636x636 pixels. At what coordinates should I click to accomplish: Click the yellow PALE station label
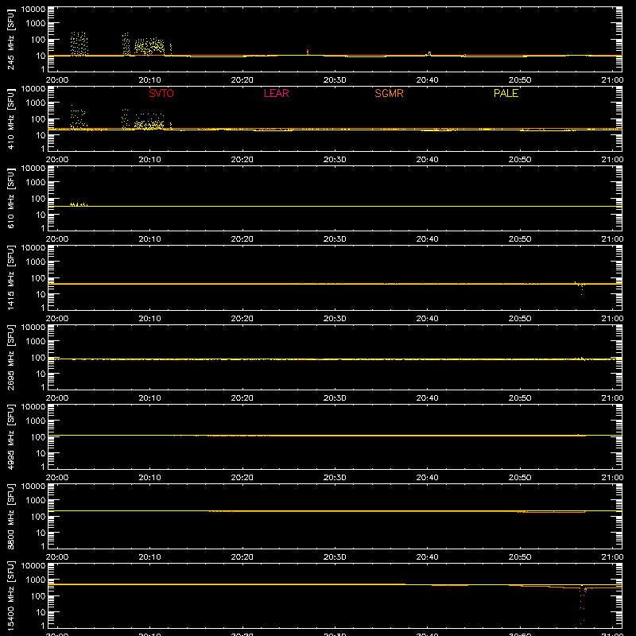click(x=506, y=93)
